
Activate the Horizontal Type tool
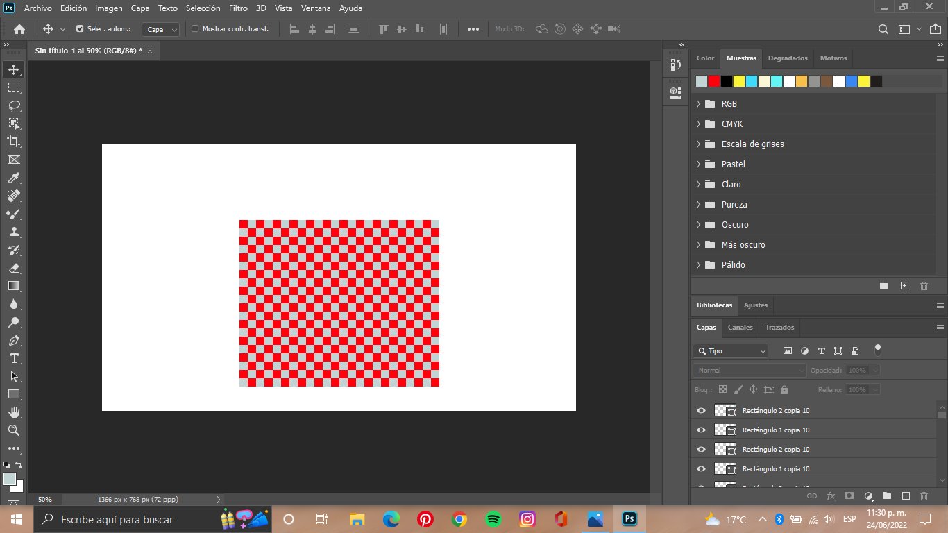(x=14, y=358)
